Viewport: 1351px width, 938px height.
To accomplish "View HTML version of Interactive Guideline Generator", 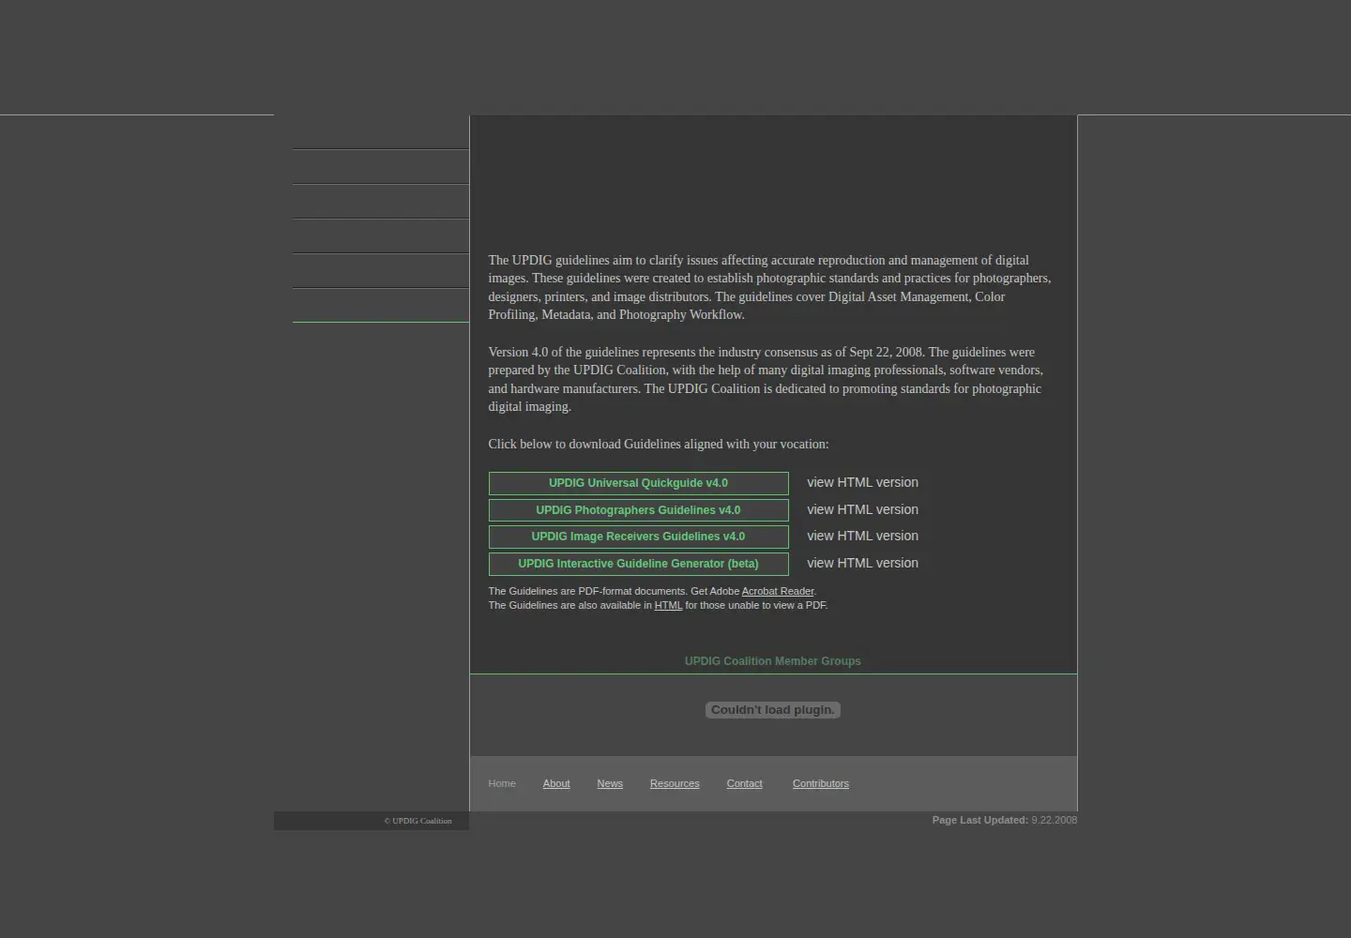I will 862,563.
